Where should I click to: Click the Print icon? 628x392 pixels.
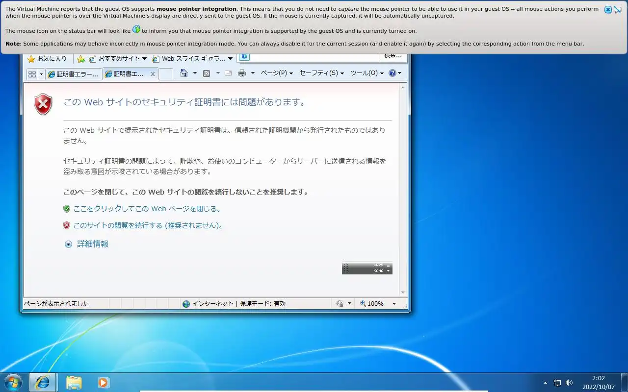click(x=242, y=73)
